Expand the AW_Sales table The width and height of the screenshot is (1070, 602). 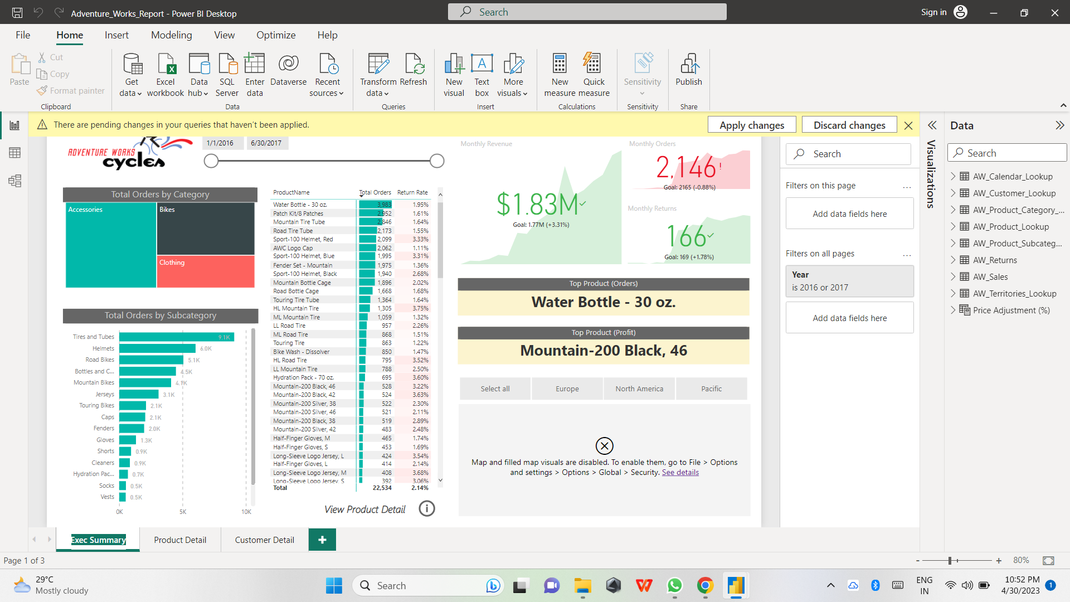tap(954, 276)
